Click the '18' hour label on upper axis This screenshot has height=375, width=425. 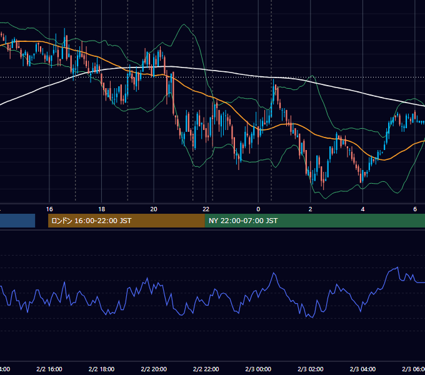point(102,209)
